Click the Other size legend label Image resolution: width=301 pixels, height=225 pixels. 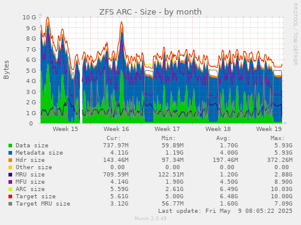point(34,167)
